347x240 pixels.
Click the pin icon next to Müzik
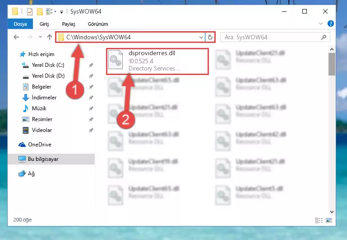[x=91, y=108]
